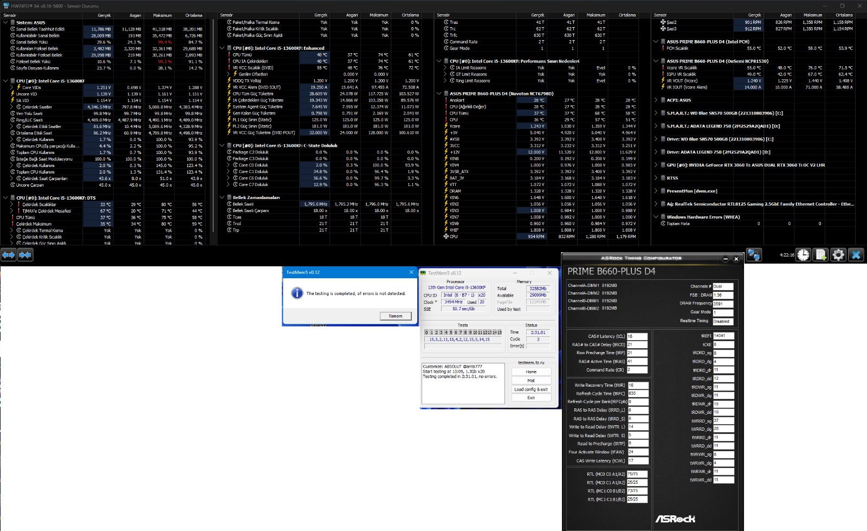Open the network computers icon in HWiNFO toolbar
Viewport: 867px width, 531px height.
pyautogui.click(x=754, y=254)
